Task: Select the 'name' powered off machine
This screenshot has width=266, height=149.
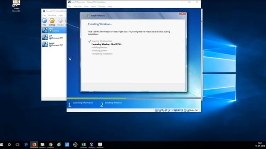Action: click(x=54, y=44)
